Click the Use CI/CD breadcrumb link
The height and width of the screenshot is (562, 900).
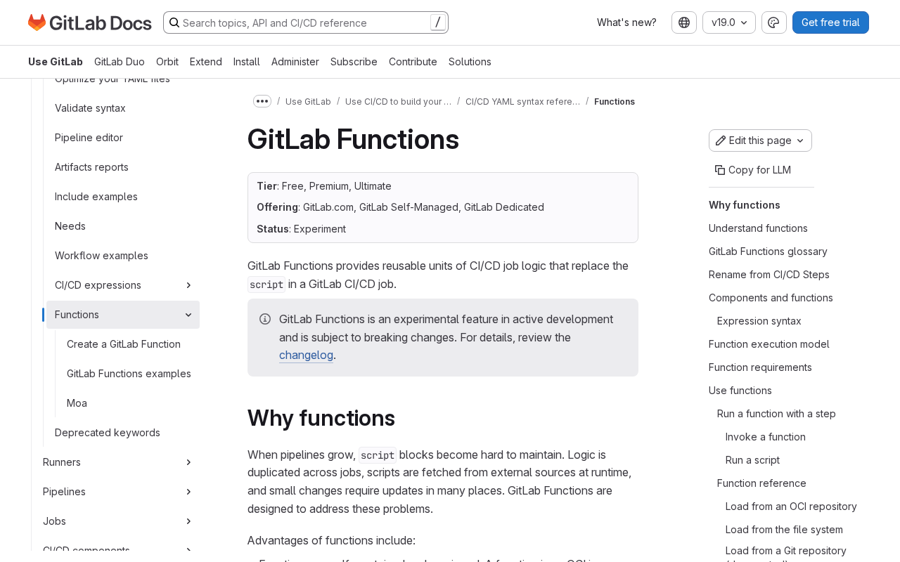(x=399, y=102)
